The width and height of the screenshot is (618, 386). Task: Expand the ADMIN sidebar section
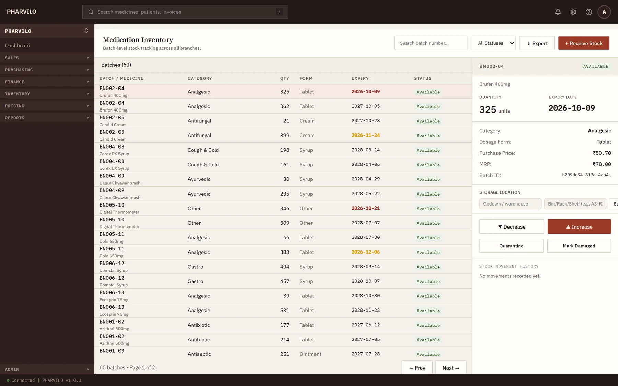tap(47, 369)
